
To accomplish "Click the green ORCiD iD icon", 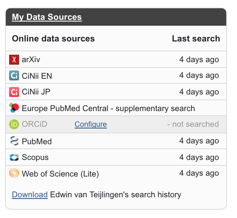I will [x=14, y=124].
